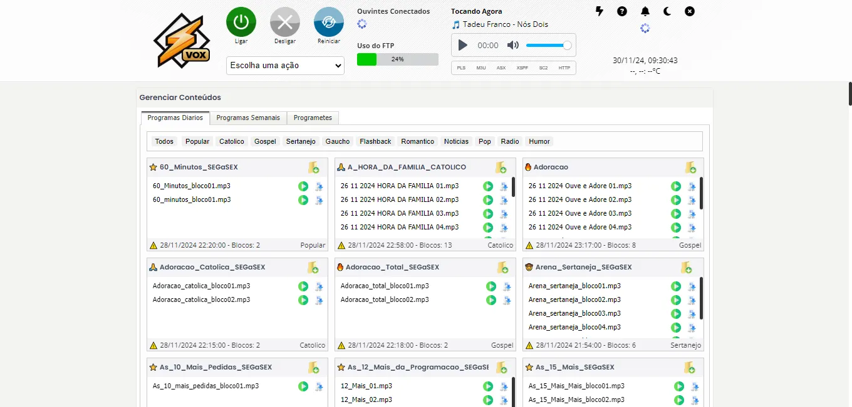Start playback in Tocando Agora player
Screen dimensions: 852x407
pos(463,45)
